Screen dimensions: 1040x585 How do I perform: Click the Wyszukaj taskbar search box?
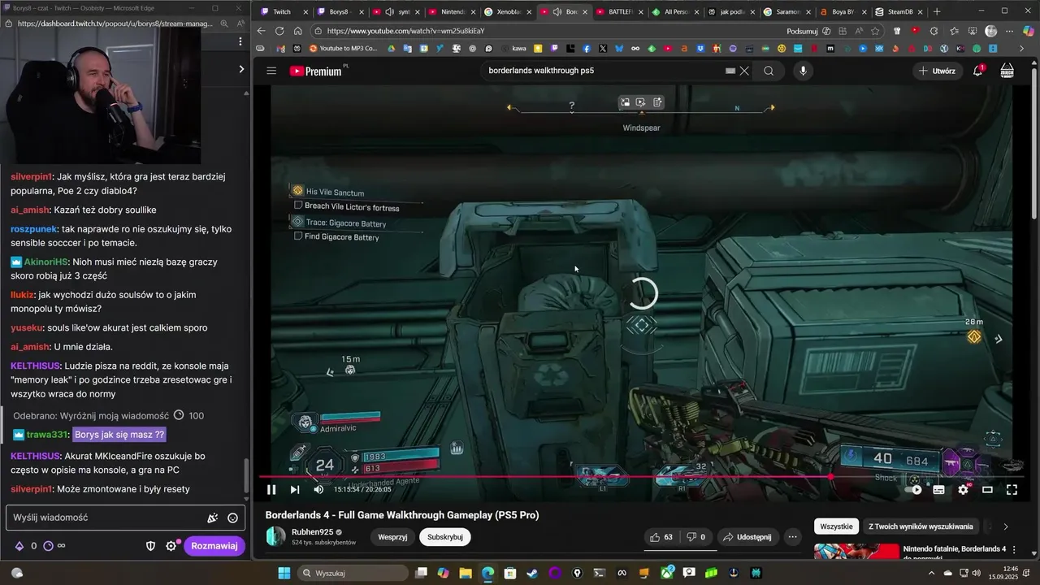354,573
